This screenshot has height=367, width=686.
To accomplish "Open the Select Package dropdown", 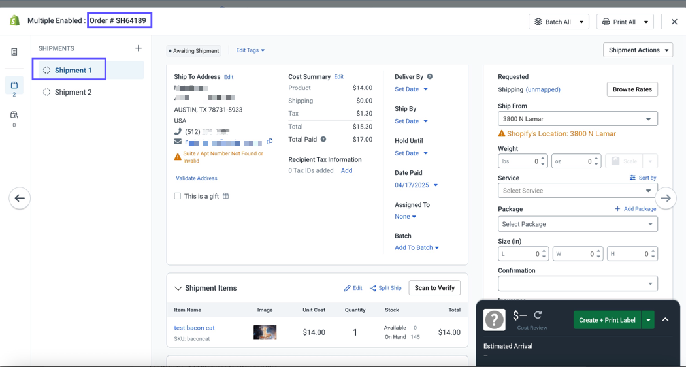I will [578, 224].
